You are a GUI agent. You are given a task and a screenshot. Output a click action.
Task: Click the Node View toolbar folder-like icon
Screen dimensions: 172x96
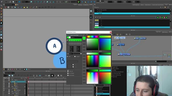tap(117, 34)
